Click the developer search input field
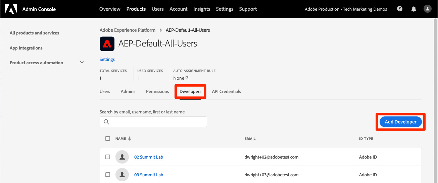This screenshot has height=183, width=438. [158, 122]
